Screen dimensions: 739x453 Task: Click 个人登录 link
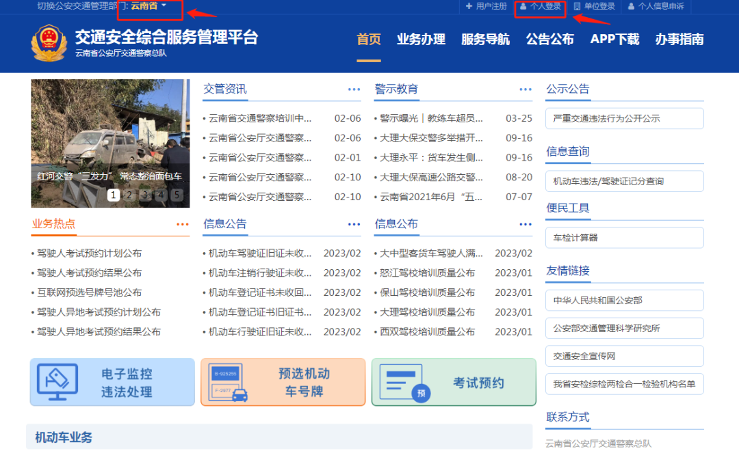click(545, 6)
